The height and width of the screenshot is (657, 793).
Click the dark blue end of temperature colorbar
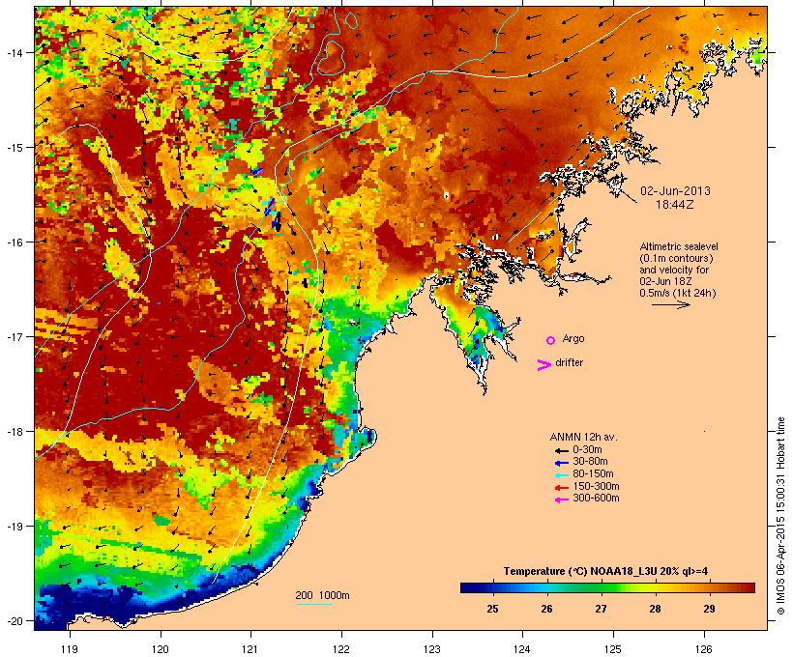click(468, 587)
